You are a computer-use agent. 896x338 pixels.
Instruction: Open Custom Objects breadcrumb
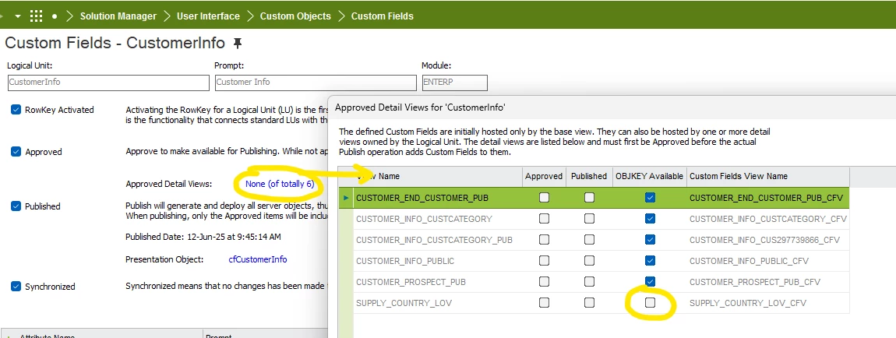tap(295, 16)
